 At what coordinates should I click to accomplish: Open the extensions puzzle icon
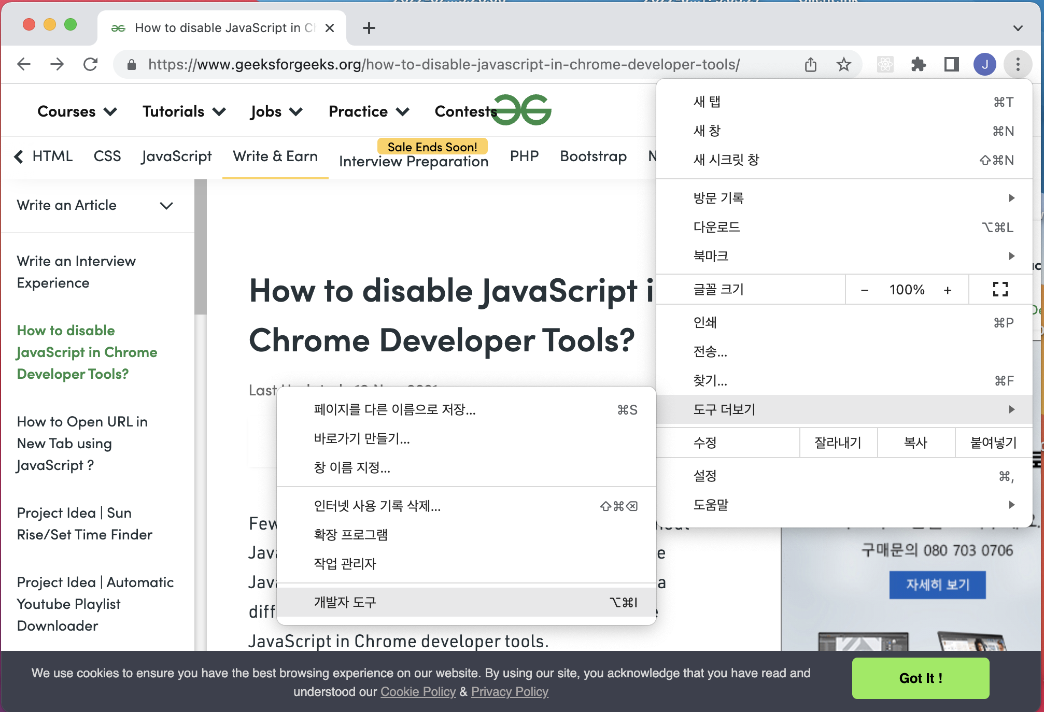[x=918, y=64]
